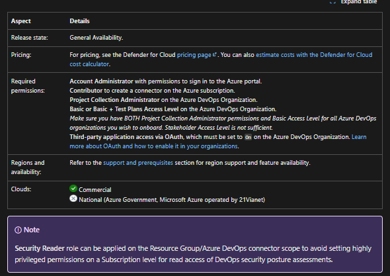Click the inline 'On' code label
The height and width of the screenshot is (276, 390).
click(248, 137)
